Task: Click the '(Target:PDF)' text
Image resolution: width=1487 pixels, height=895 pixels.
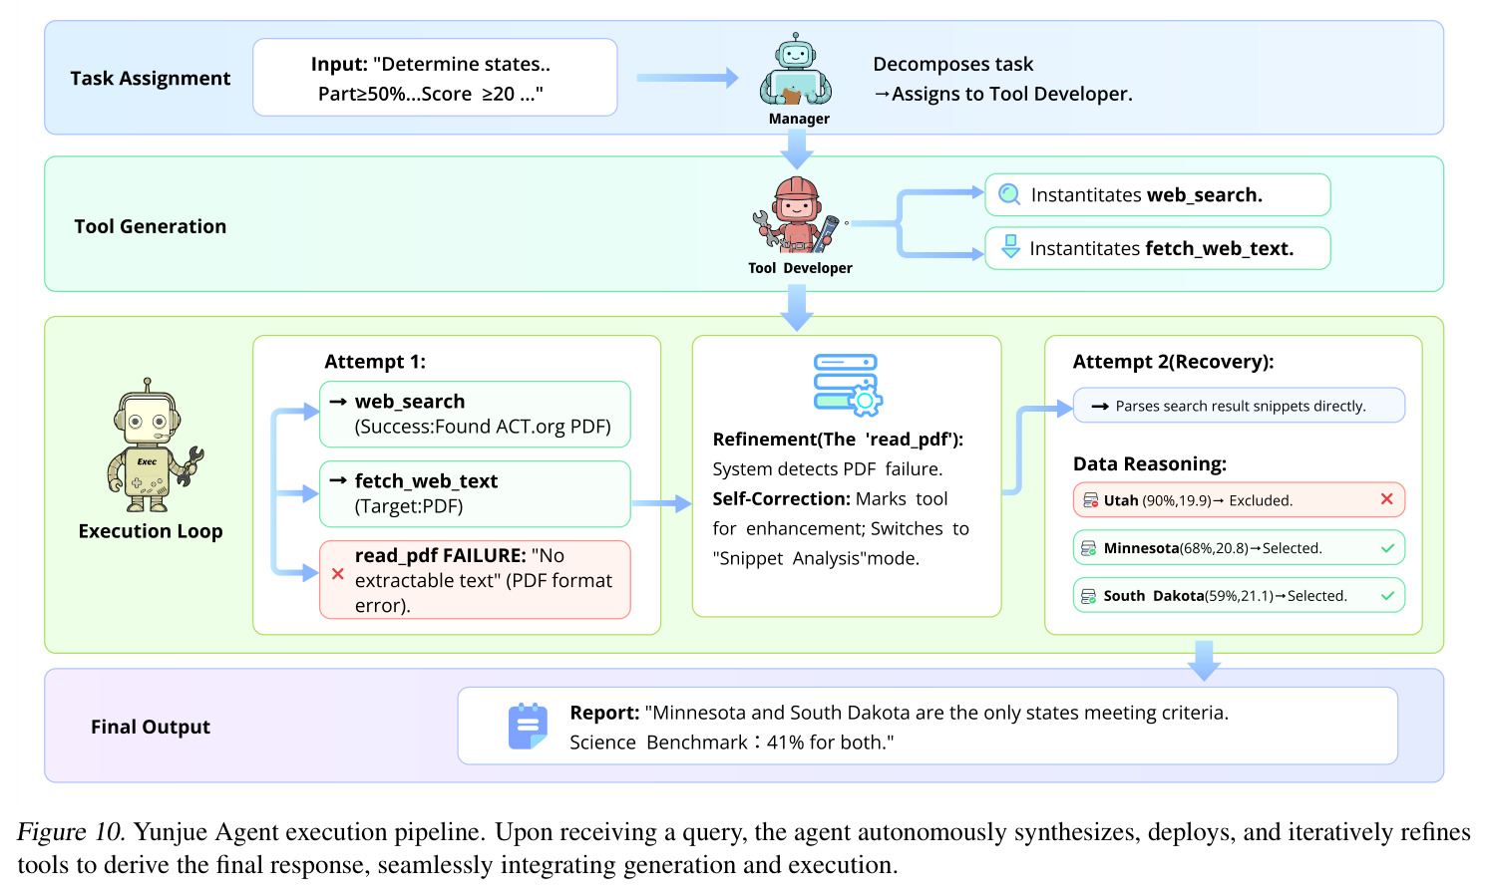Action: pyautogui.click(x=409, y=506)
